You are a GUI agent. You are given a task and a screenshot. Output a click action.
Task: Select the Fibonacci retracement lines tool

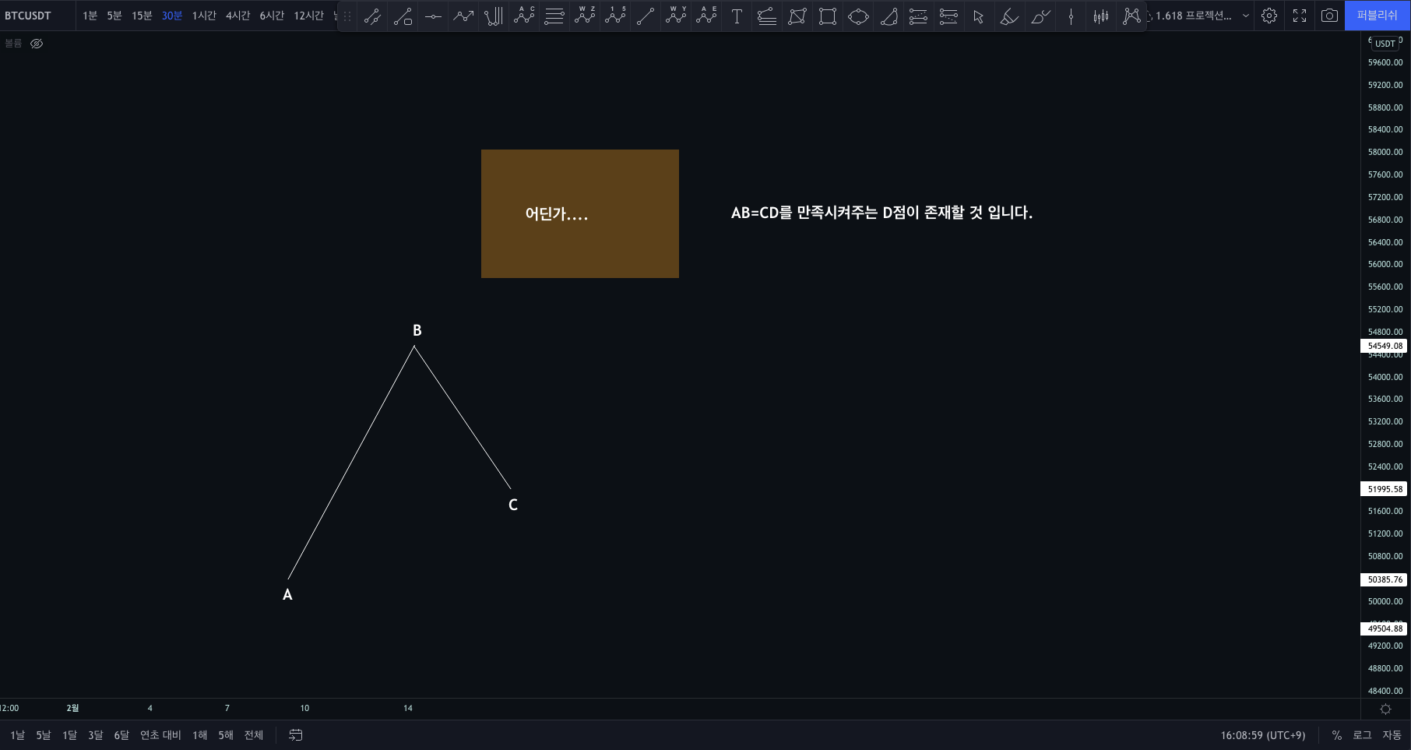coord(554,16)
